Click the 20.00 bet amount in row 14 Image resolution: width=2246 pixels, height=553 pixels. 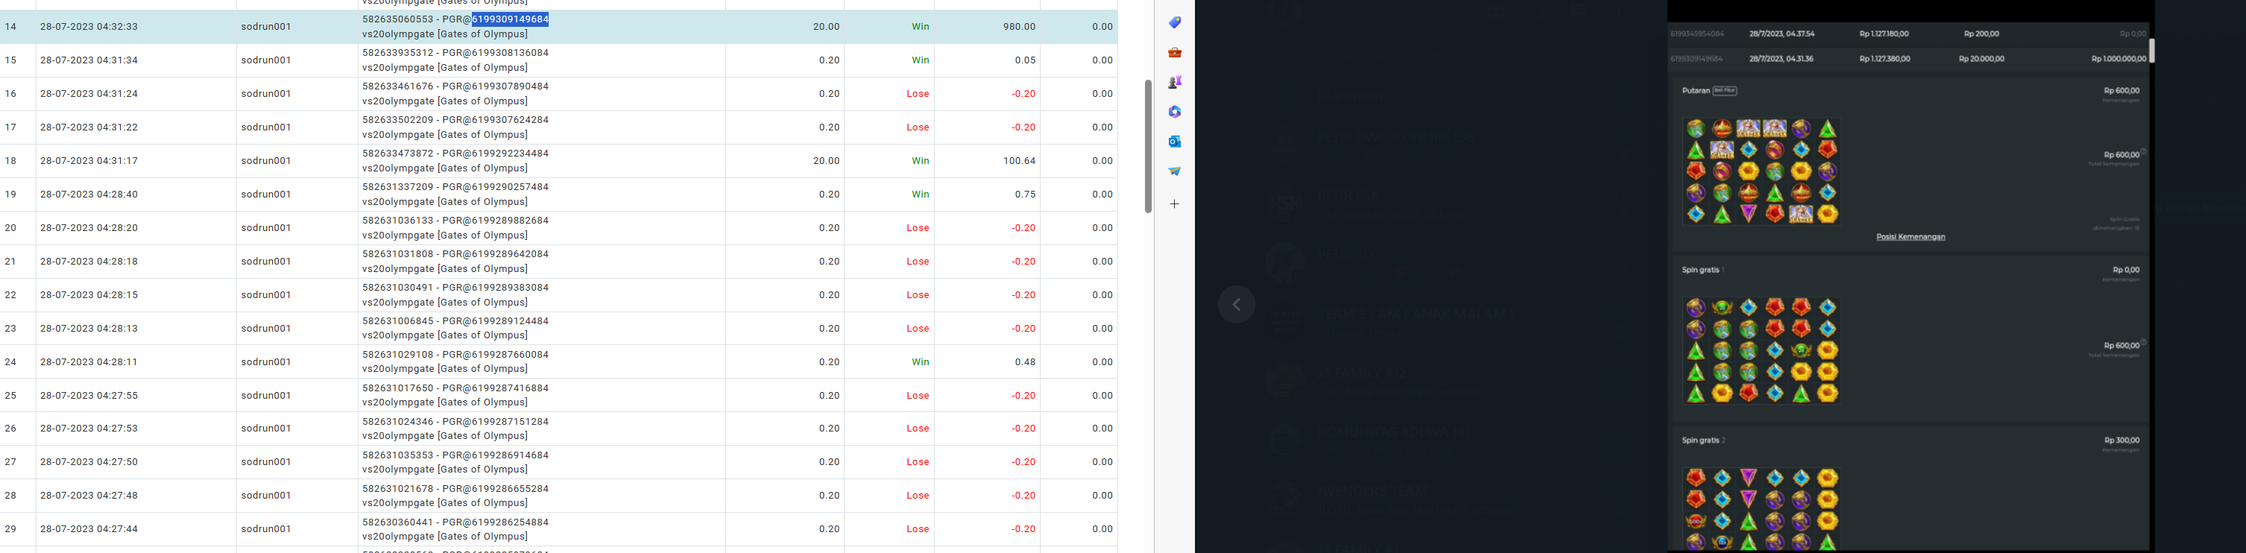827,27
